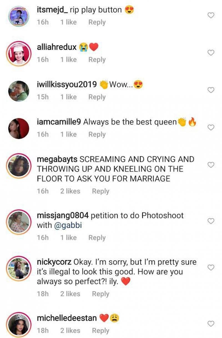View the '1 like' count on alliahredux's comment
222x338 pixels.
tap(68, 59)
